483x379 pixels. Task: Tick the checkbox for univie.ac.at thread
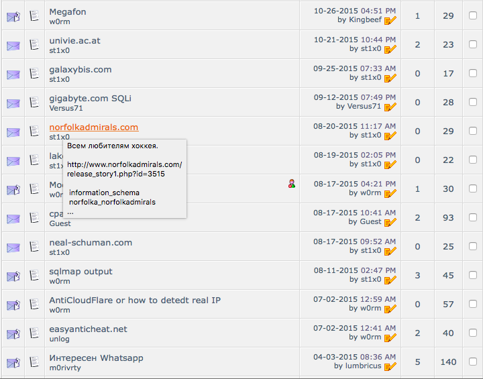(x=473, y=44)
